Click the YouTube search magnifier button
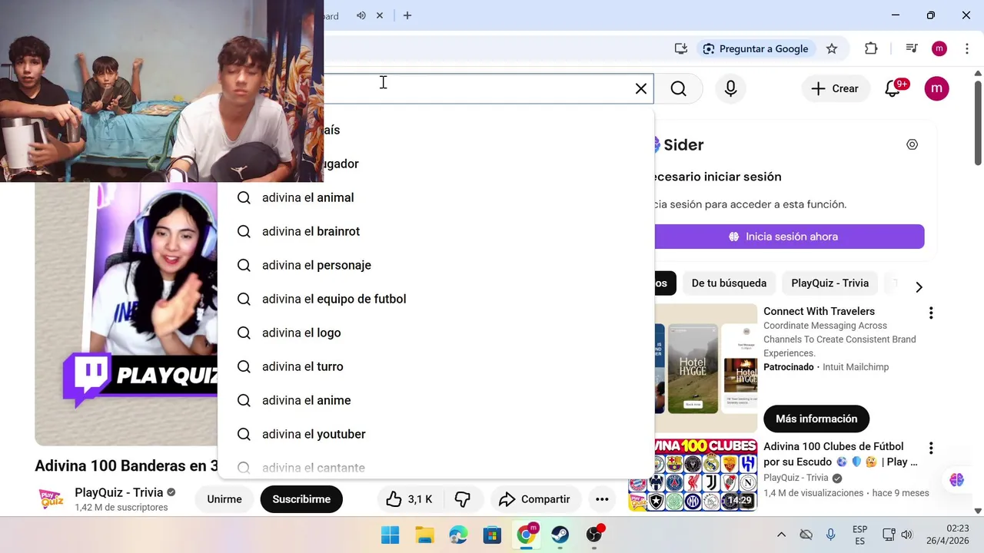The image size is (984, 553). pyautogui.click(x=678, y=88)
